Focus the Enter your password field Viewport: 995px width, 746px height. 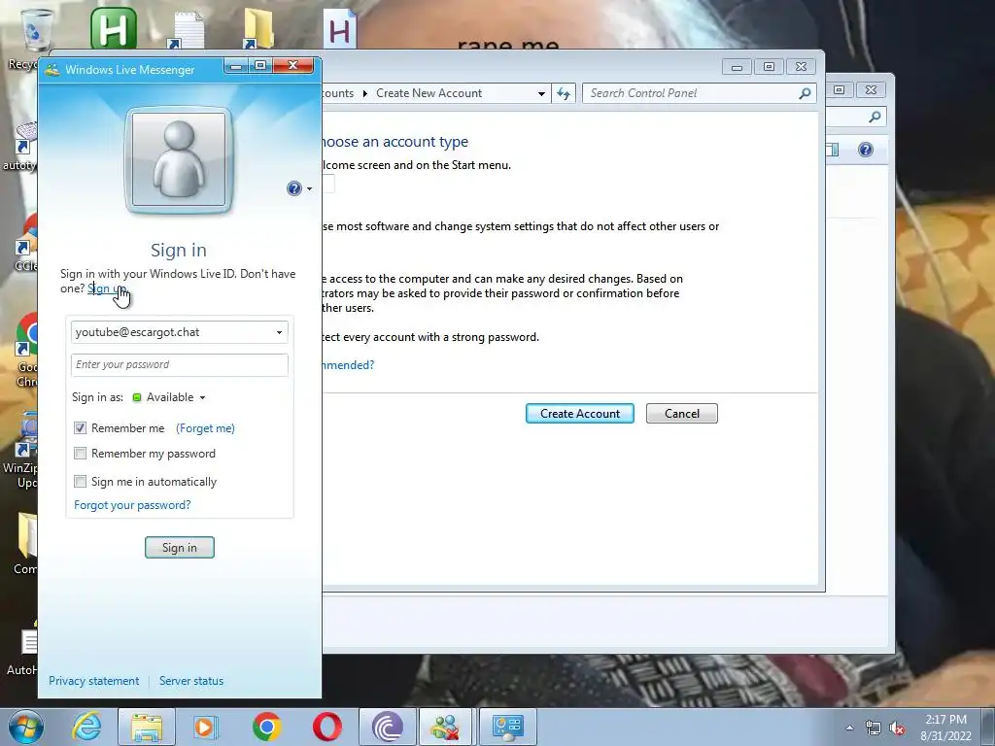click(180, 365)
